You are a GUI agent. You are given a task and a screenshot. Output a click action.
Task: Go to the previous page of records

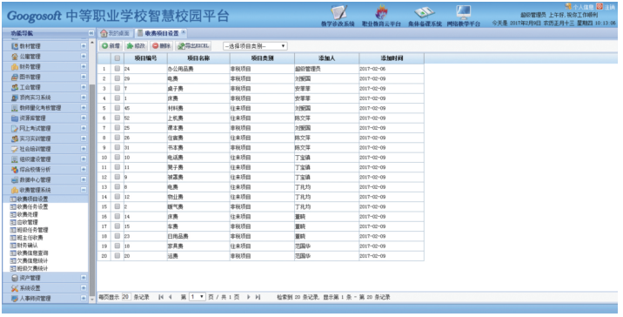(x=170, y=297)
